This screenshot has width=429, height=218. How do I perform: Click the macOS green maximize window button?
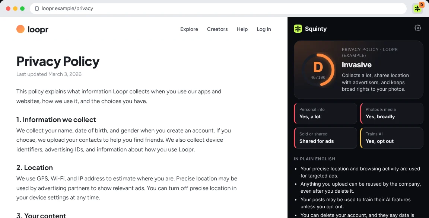point(22,9)
